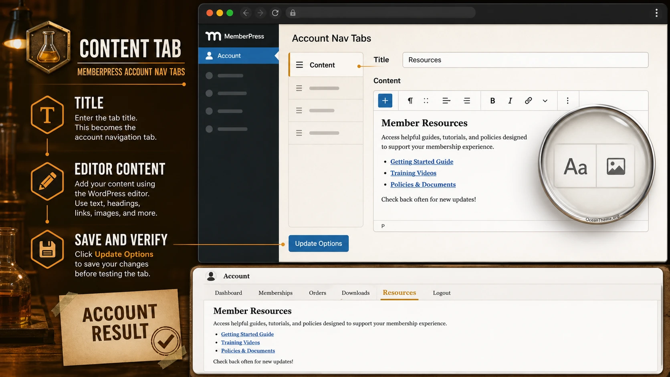Image resolution: width=670 pixels, height=377 pixels.
Task: Click the Update Options button
Action: (x=319, y=244)
